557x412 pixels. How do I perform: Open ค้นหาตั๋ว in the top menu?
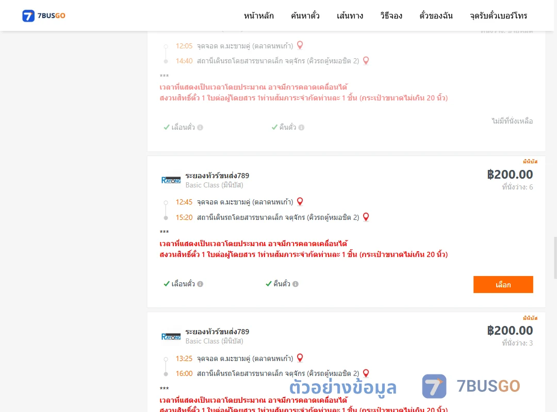tap(305, 15)
